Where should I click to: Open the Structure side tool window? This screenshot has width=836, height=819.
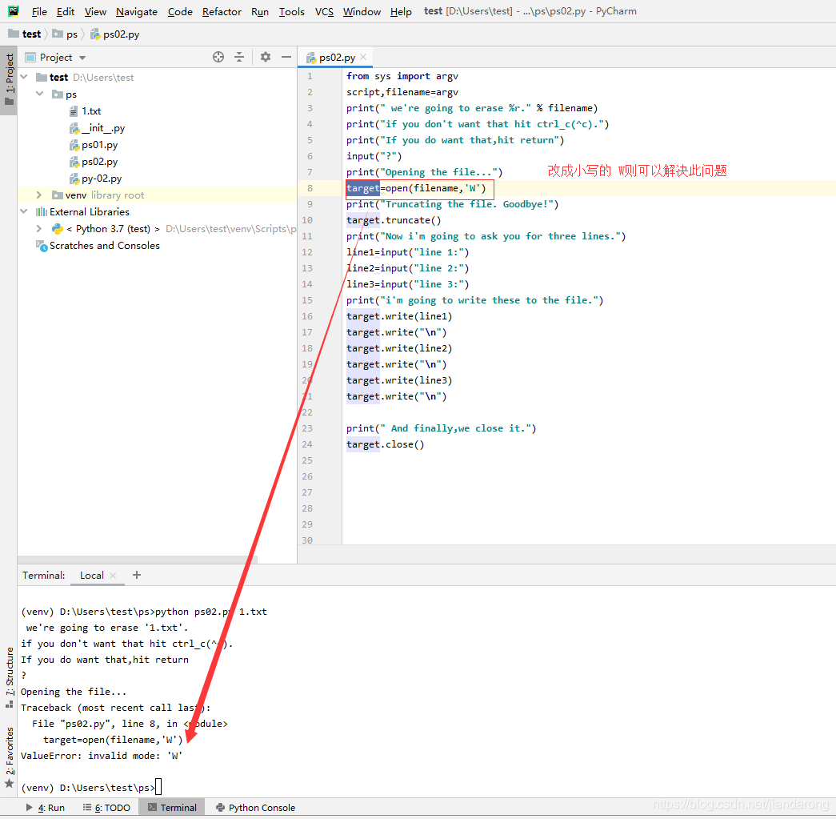click(x=9, y=677)
